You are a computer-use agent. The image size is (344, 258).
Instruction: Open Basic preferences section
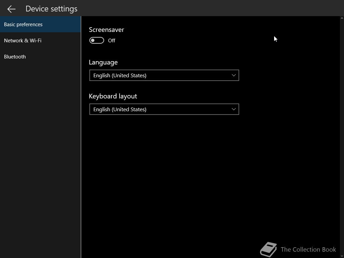40,24
